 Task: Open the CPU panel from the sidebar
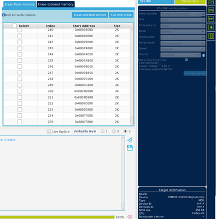point(211,10)
